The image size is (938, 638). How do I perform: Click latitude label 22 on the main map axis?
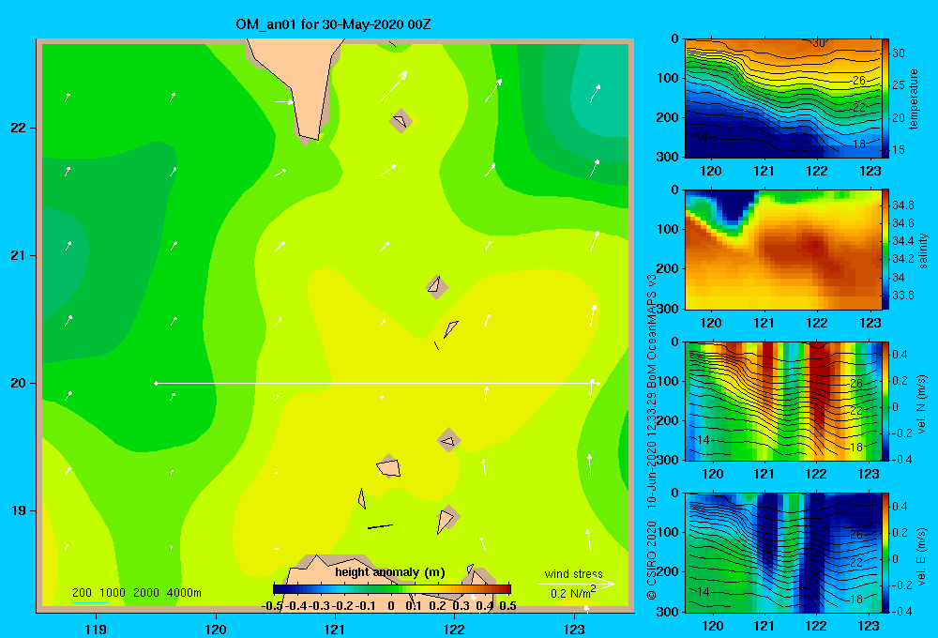pyautogui.click(x=19, y=128)
